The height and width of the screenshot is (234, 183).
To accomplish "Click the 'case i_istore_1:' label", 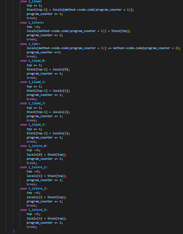I will pyautogui.click(x=34, y=167).
